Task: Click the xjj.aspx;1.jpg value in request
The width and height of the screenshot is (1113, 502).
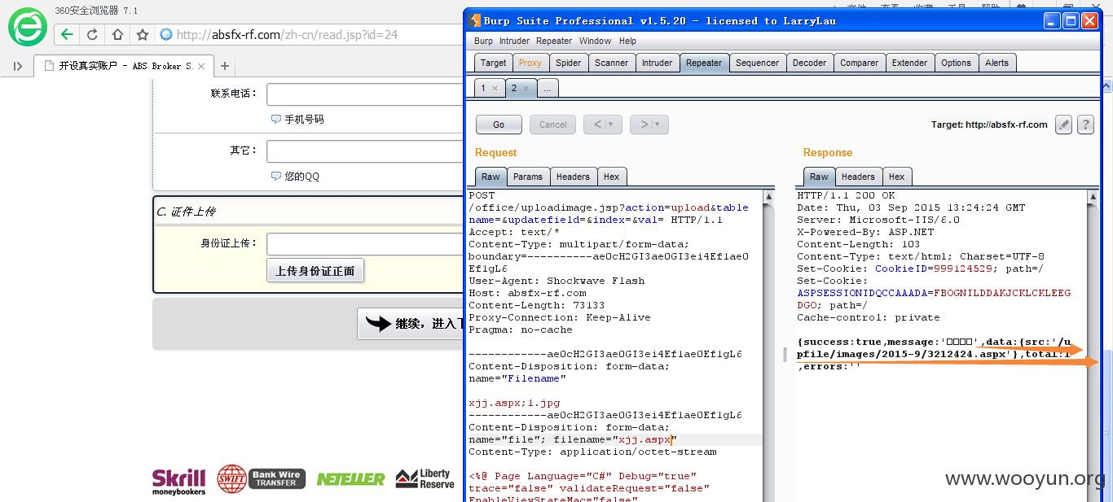Action: (514, 403)
